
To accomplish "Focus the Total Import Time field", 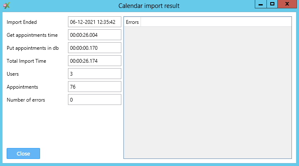I will point(95,61).
